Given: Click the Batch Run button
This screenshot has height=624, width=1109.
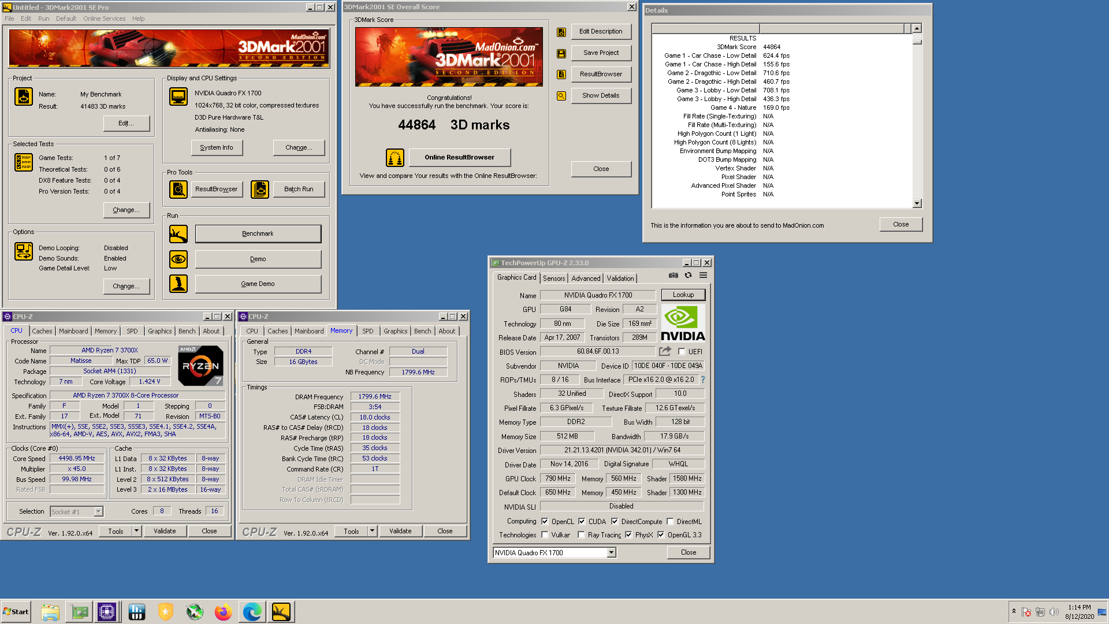Looking at the screenshot, I should pos(299,189).
